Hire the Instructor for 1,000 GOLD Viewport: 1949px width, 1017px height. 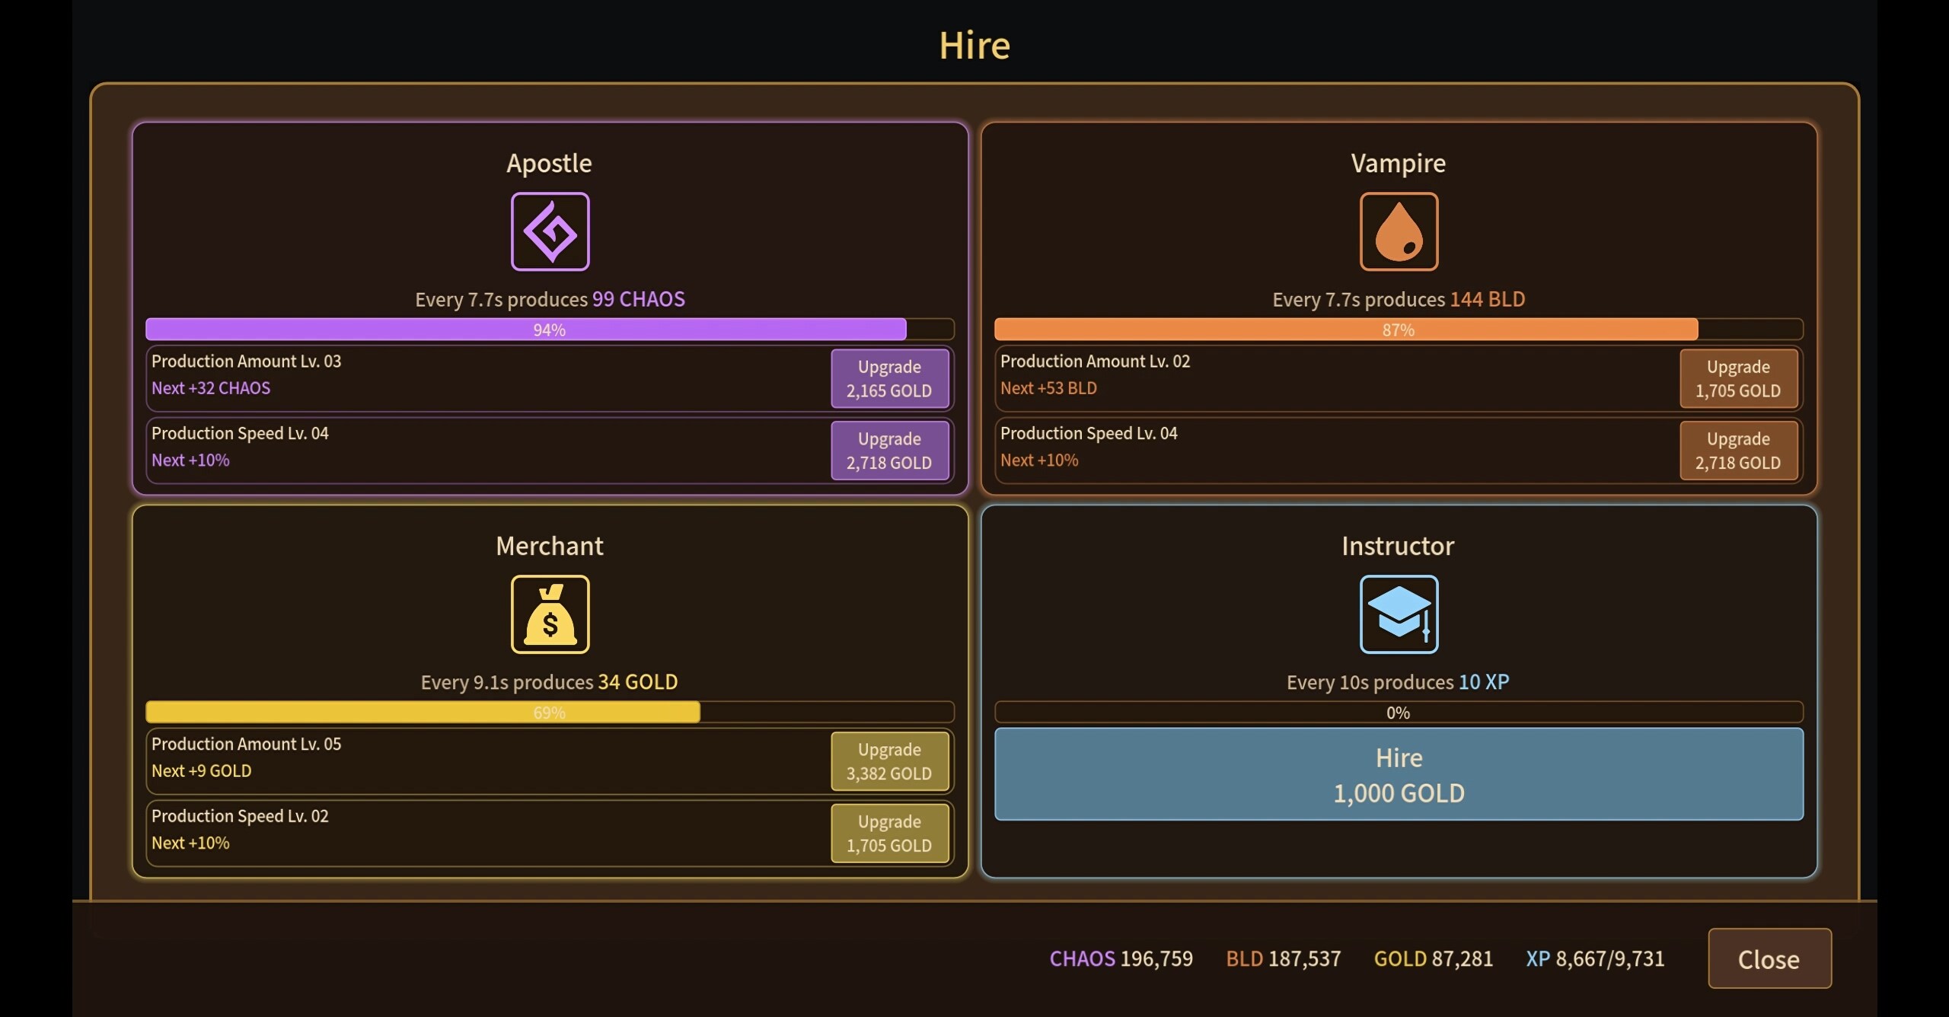click(x=1399, y=774)
